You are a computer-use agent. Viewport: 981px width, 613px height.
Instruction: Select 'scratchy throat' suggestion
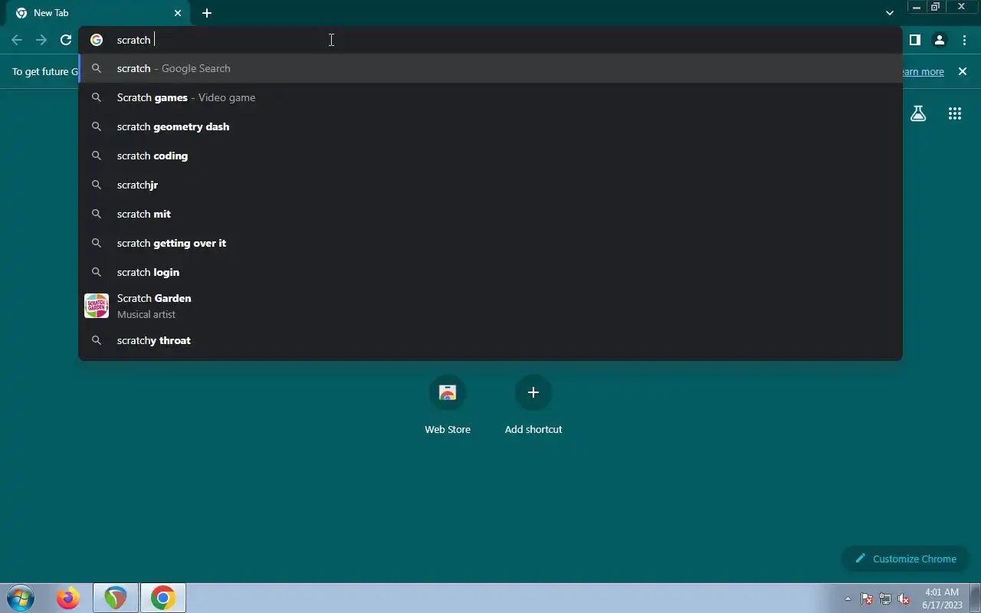(x=490, y=340)
